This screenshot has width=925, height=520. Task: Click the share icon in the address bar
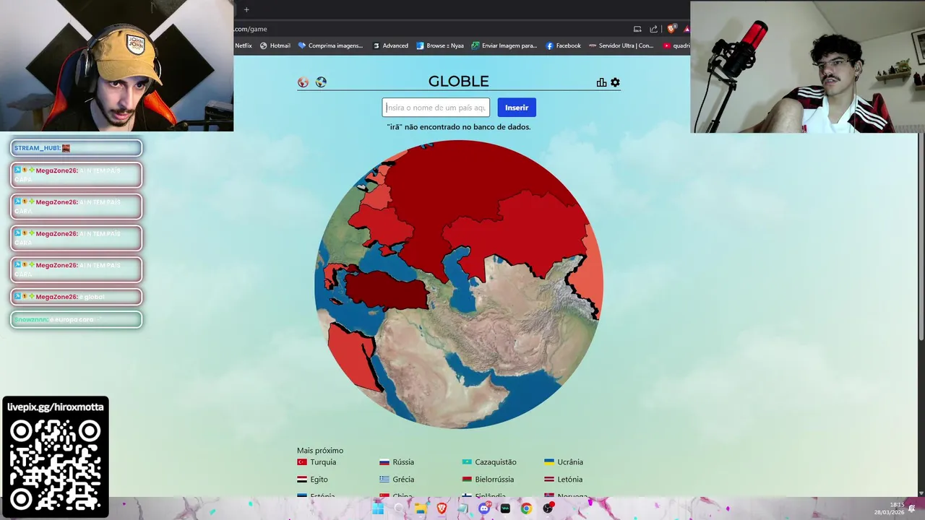(x=654, y=29)
